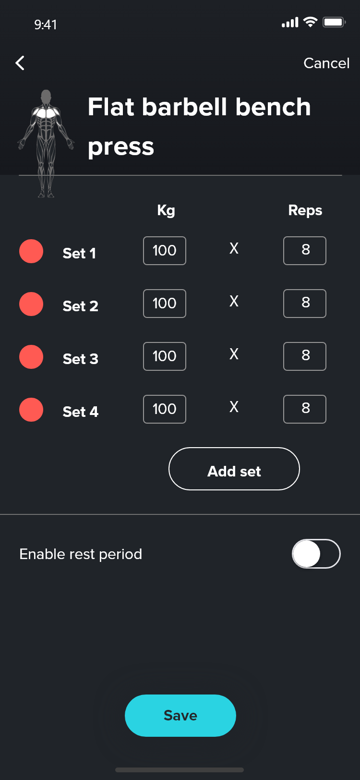The image size is (360, 780).
Task: Edit the Kg field for Set 1
Action: [x=165, y=251]
